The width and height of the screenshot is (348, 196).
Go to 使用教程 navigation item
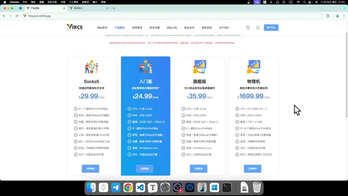click(x=137, y=28)
